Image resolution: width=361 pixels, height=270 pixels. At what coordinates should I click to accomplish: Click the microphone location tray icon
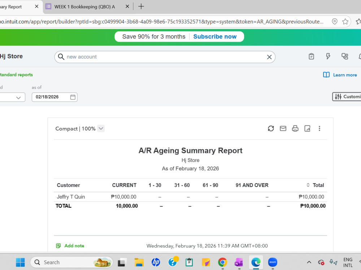coord(333,262)
